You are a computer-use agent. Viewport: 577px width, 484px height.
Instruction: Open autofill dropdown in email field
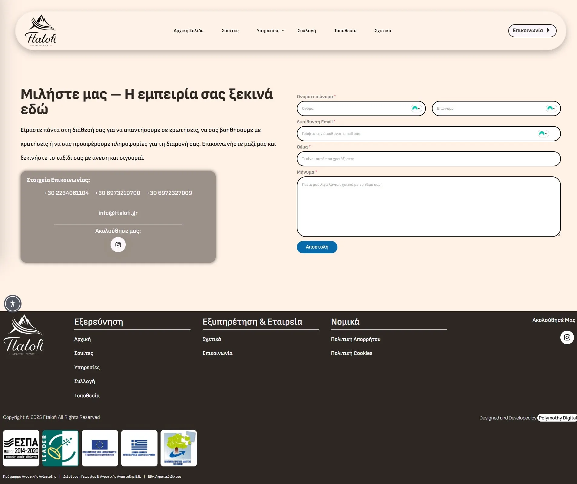tap(543, 134)
